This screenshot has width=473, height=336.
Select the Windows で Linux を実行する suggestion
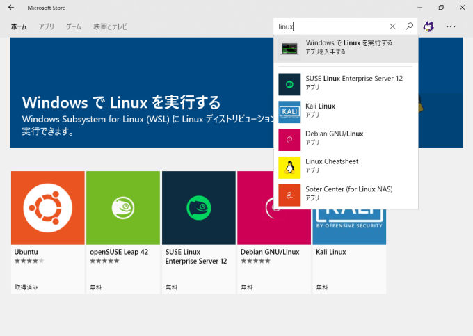[346, 49]
